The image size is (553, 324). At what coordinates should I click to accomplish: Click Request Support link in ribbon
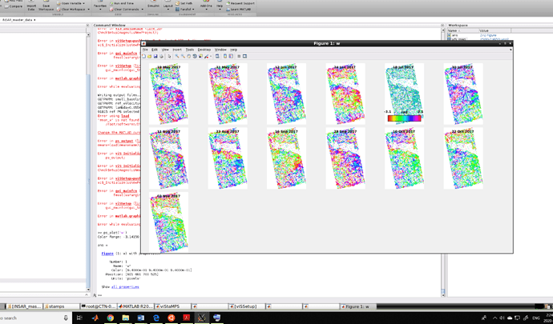click(x=239, y=3)
